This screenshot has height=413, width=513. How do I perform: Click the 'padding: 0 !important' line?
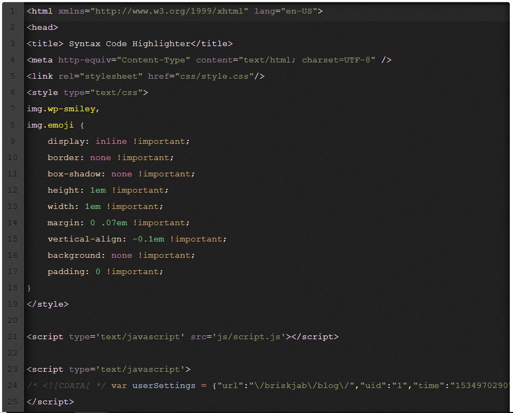click(x=105, y=272)
